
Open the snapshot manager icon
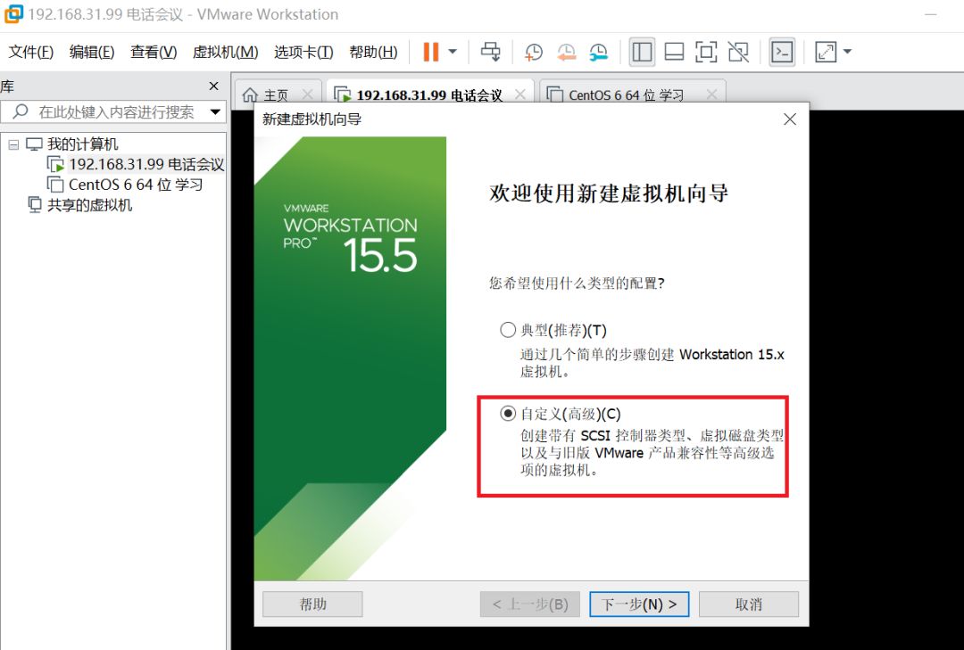tap(598, 53)
